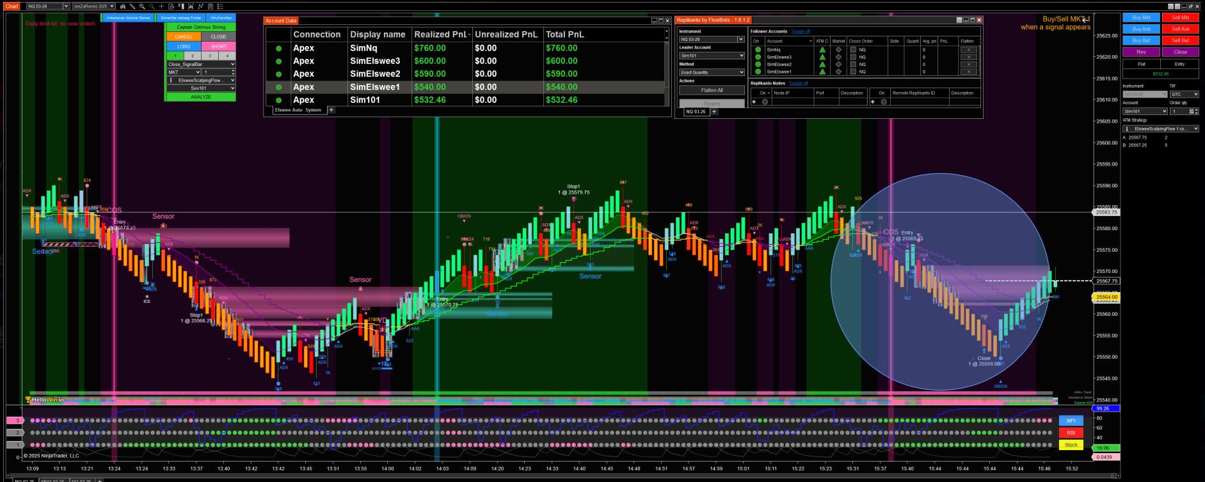
Task: Click the Order qty input field
Action: (1179, 111)
